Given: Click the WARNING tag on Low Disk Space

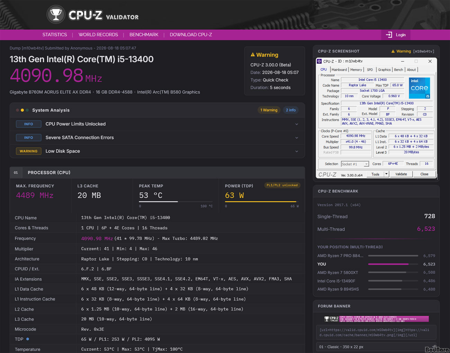Looking at the screenshot, I should (28, 151).
